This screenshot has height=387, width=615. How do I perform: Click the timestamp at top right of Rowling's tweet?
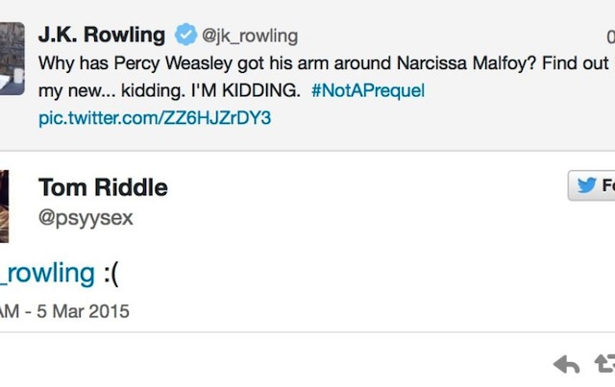(610, 36)
